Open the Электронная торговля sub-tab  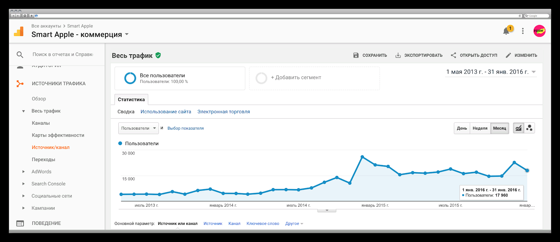point(224,112)
